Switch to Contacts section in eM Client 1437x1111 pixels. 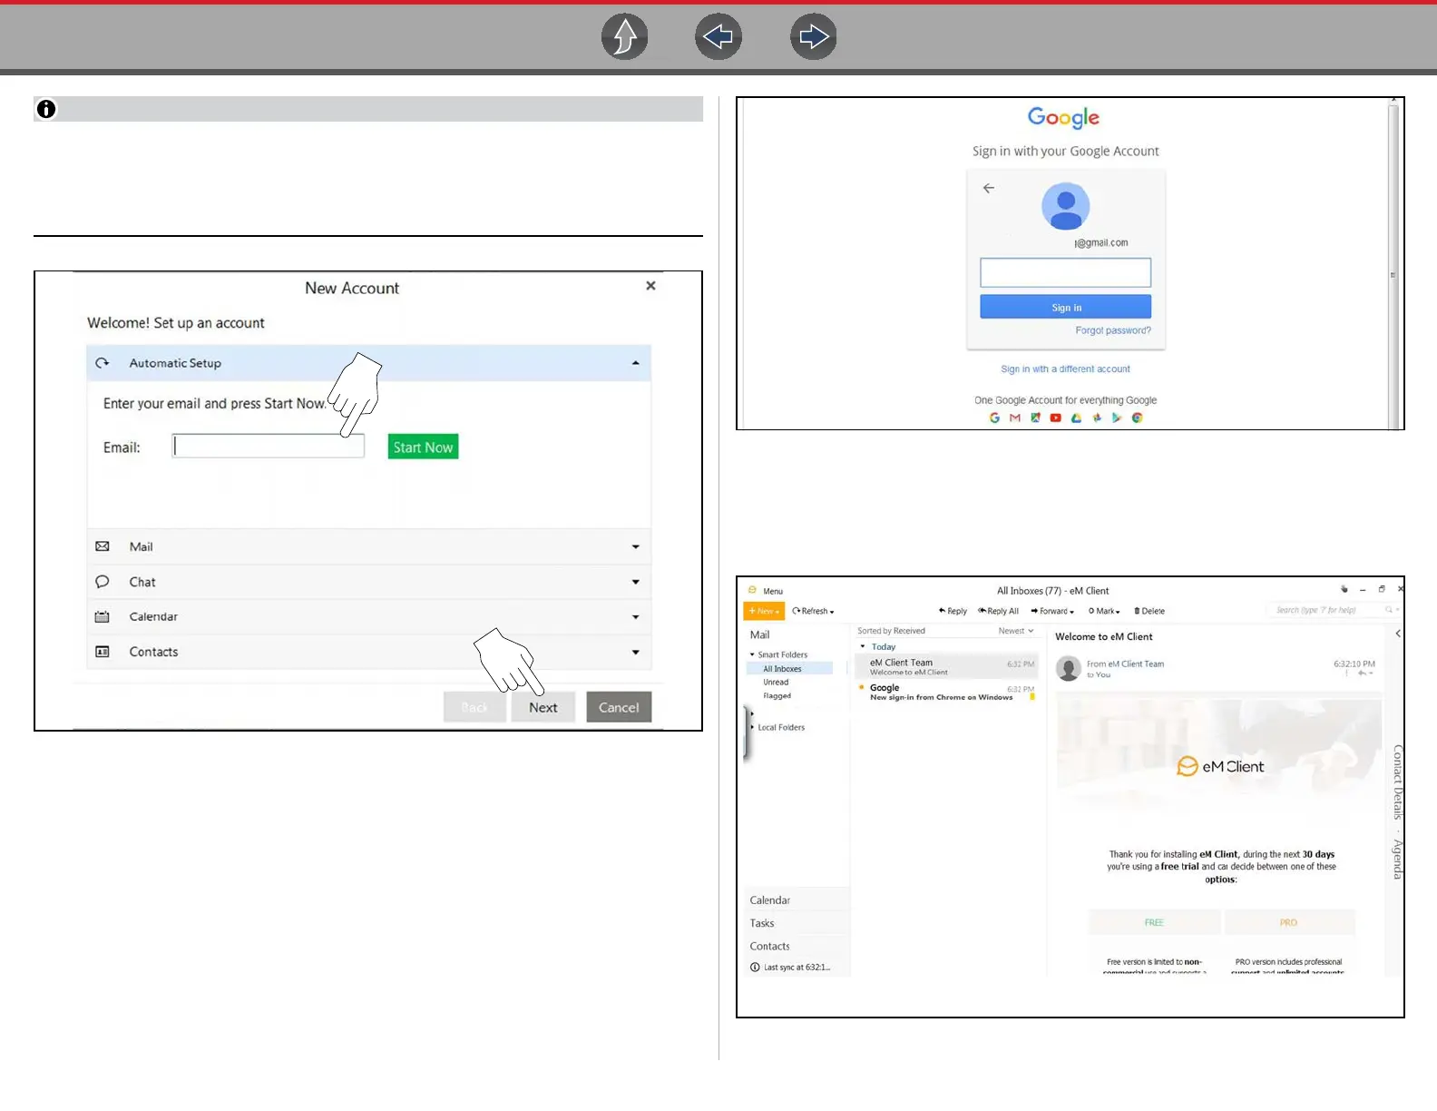(x=769, y=946)
